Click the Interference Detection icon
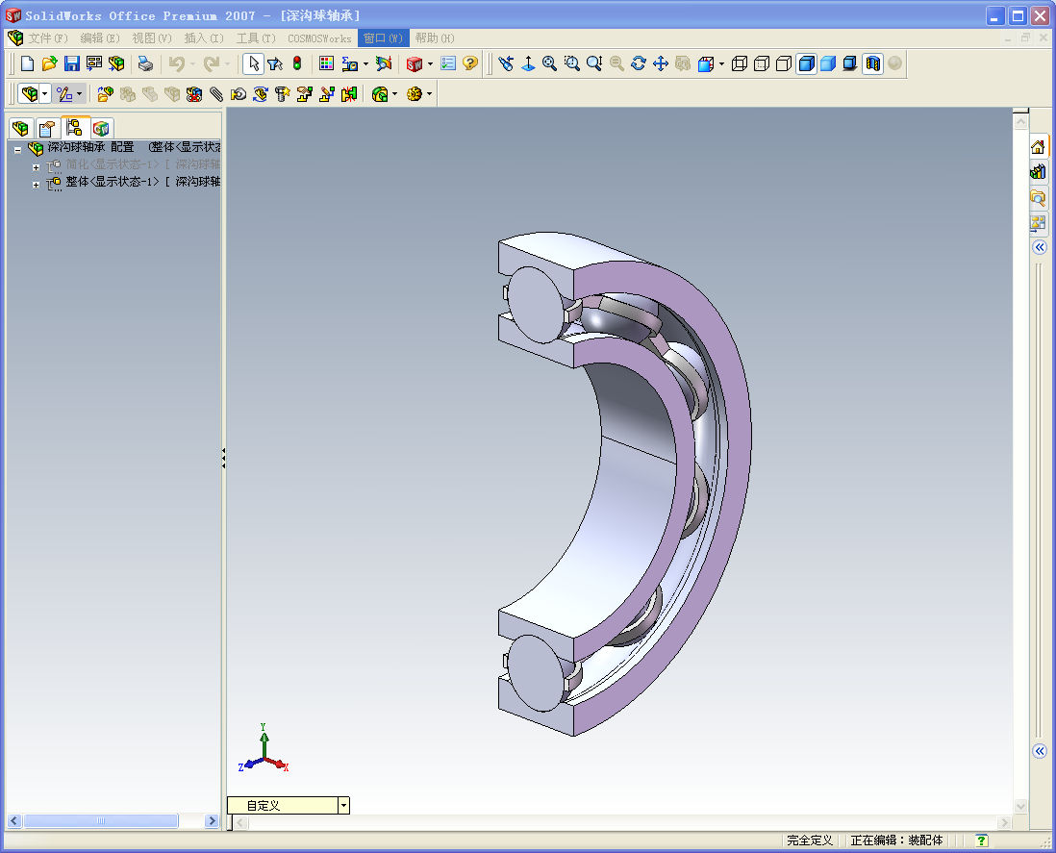Viewport: 1056px width, 853px height. click(x=349, y=94)
